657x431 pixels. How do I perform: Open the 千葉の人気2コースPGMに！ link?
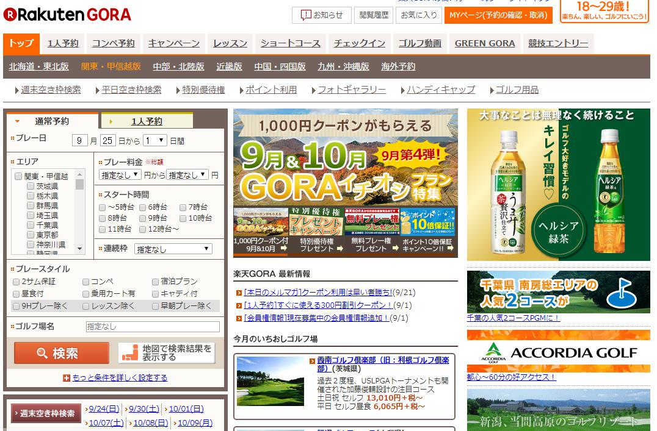[514, 318]
